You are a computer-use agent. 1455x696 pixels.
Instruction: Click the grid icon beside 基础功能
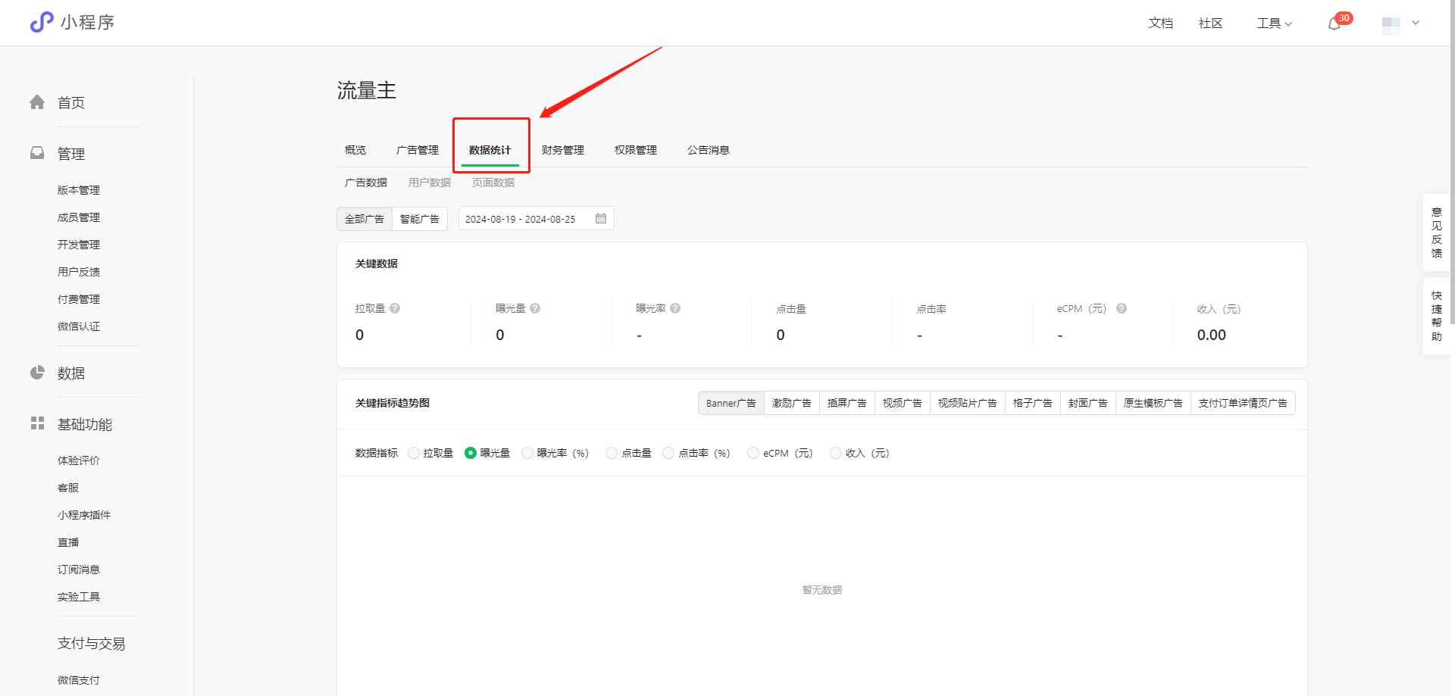[37, 423]
